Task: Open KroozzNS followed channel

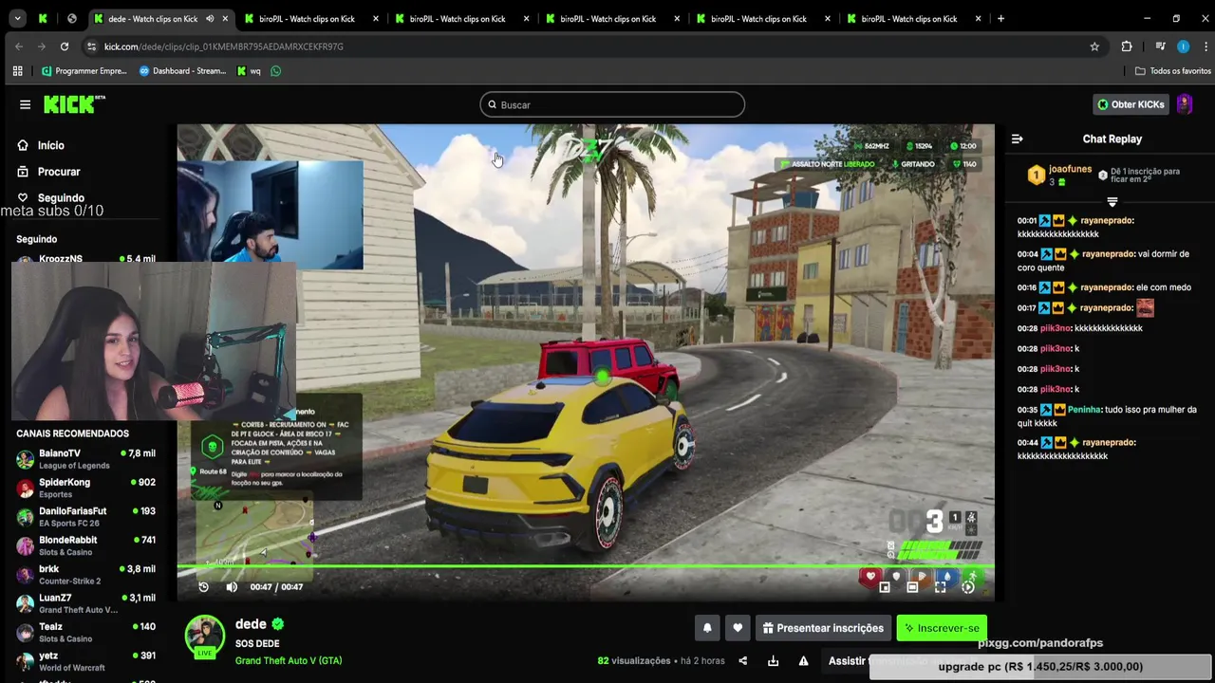Action: pos(85,259)
